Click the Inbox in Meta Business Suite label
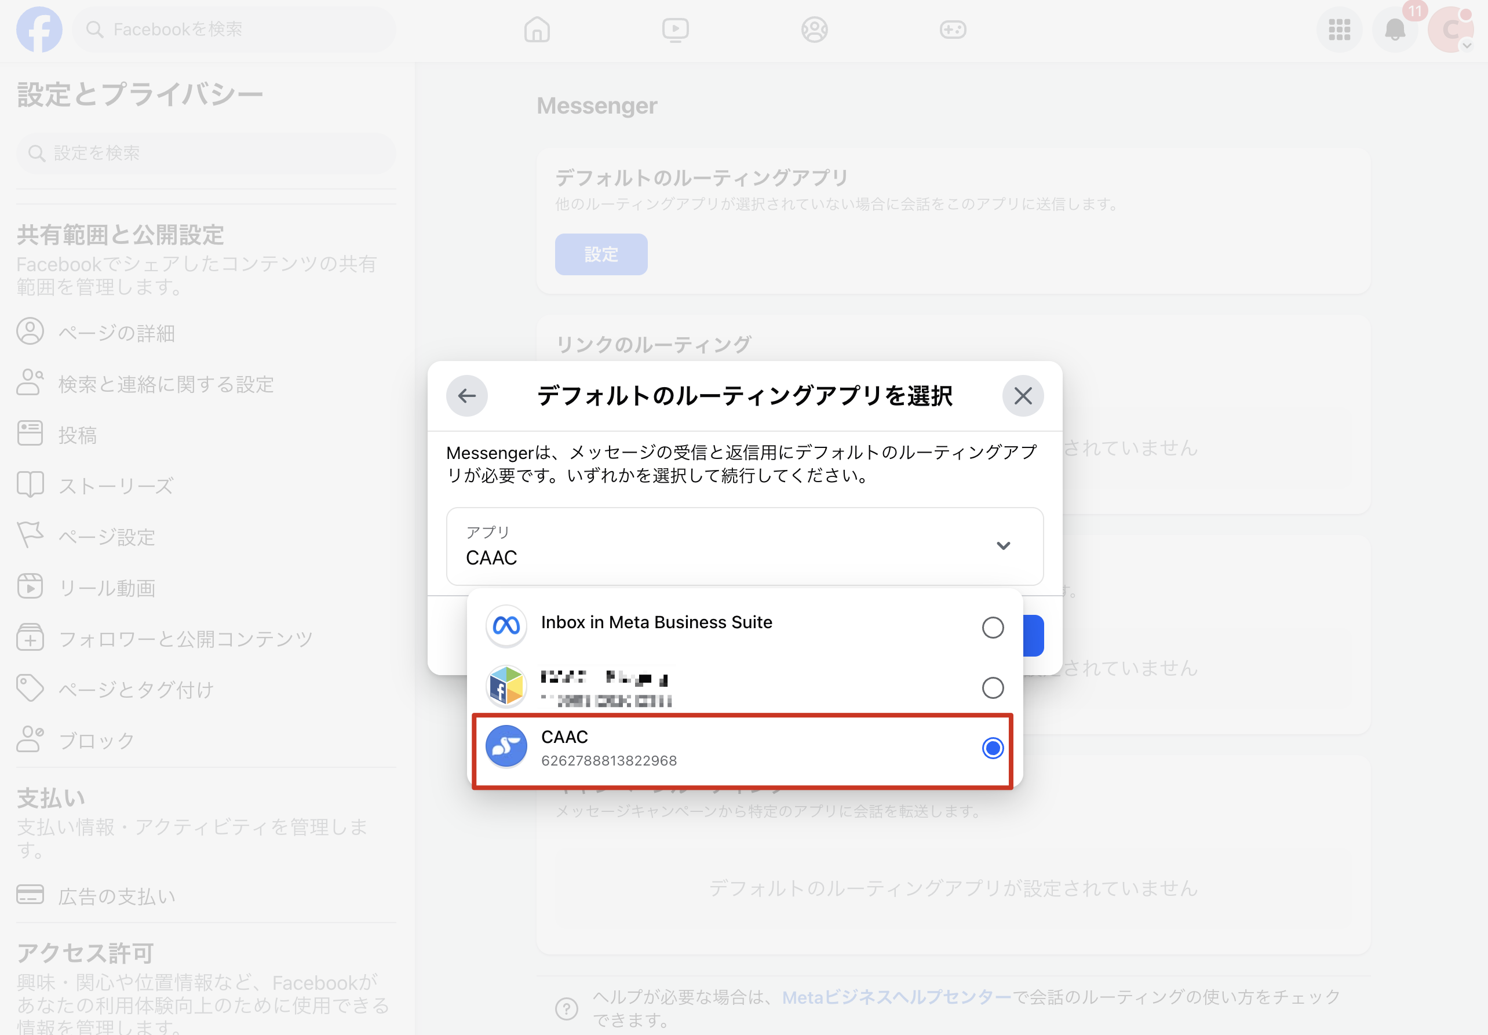Viewport: 1488px width, 1035px height. 657,622
